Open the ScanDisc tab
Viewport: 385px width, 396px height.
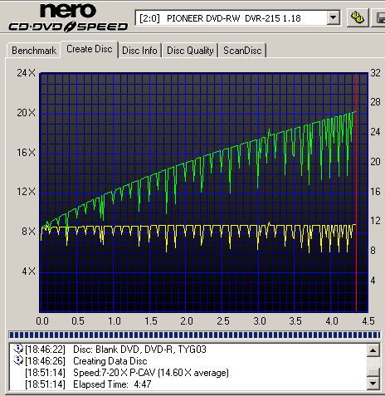[242, 51]
